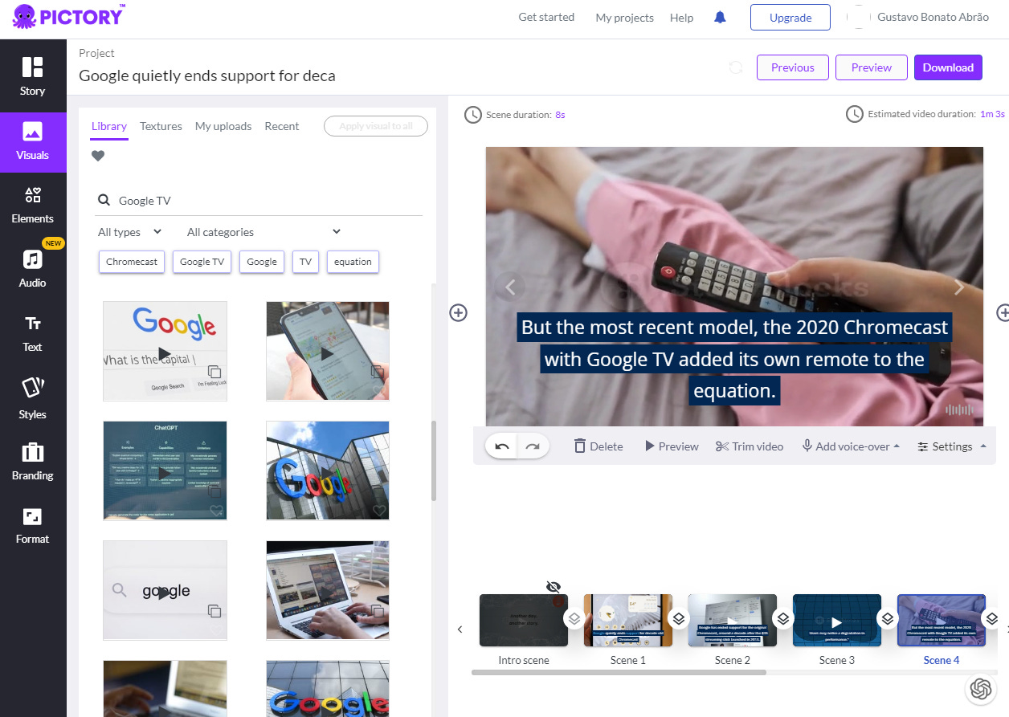Expand the All categories filter
Image resolution: width=1009 pixels, height=717 pixels.
(x=264, y=232)
